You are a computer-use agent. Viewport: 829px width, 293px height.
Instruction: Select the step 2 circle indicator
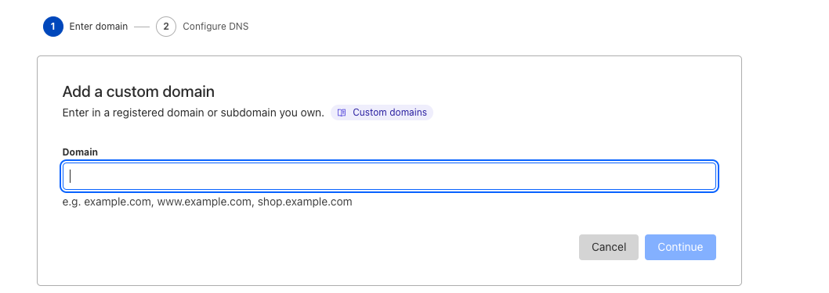point(166,27)
